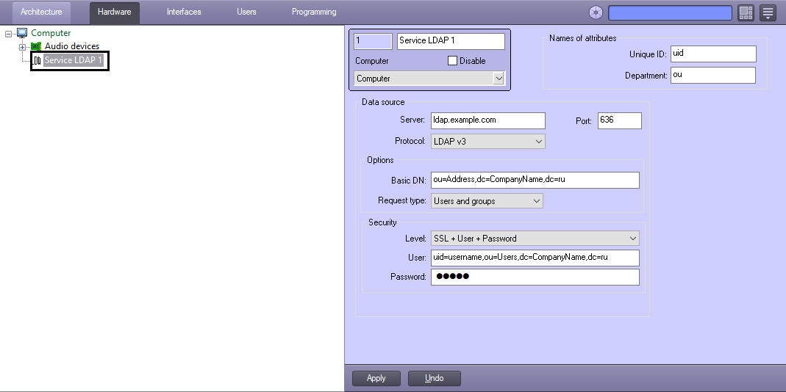Open the Computer parent dropdown

tap(429, 79)
